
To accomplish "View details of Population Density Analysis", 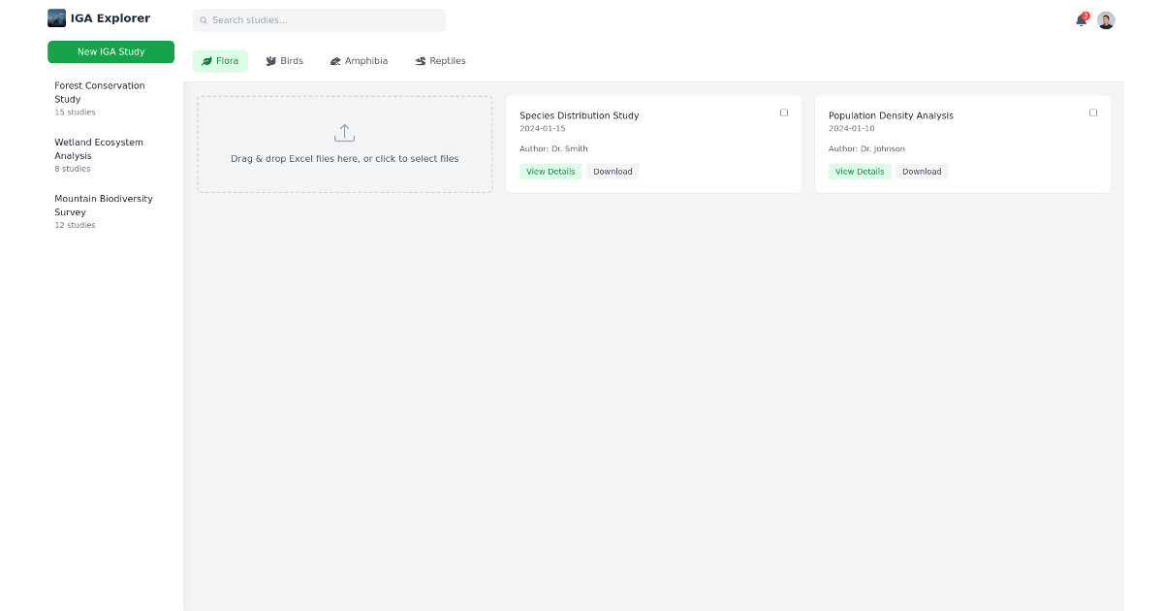I will 860,172.
